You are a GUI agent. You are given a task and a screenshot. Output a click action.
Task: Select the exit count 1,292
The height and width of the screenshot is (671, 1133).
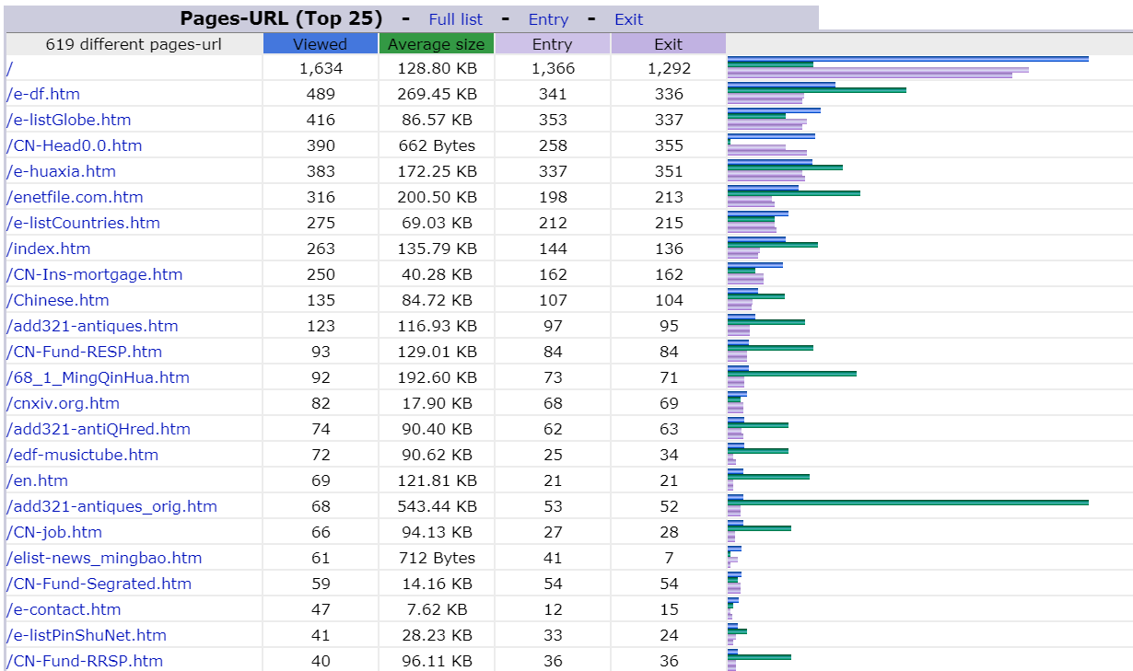tap(669, 68)
